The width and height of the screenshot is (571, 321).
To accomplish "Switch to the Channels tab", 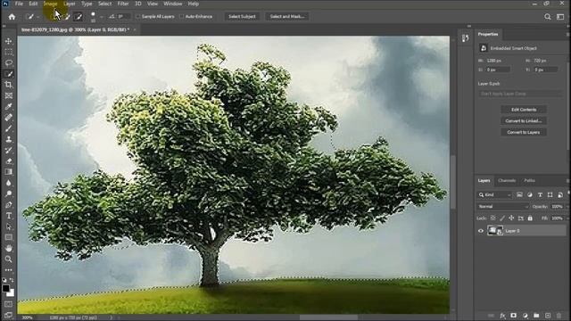I will [x=507, y=180].
